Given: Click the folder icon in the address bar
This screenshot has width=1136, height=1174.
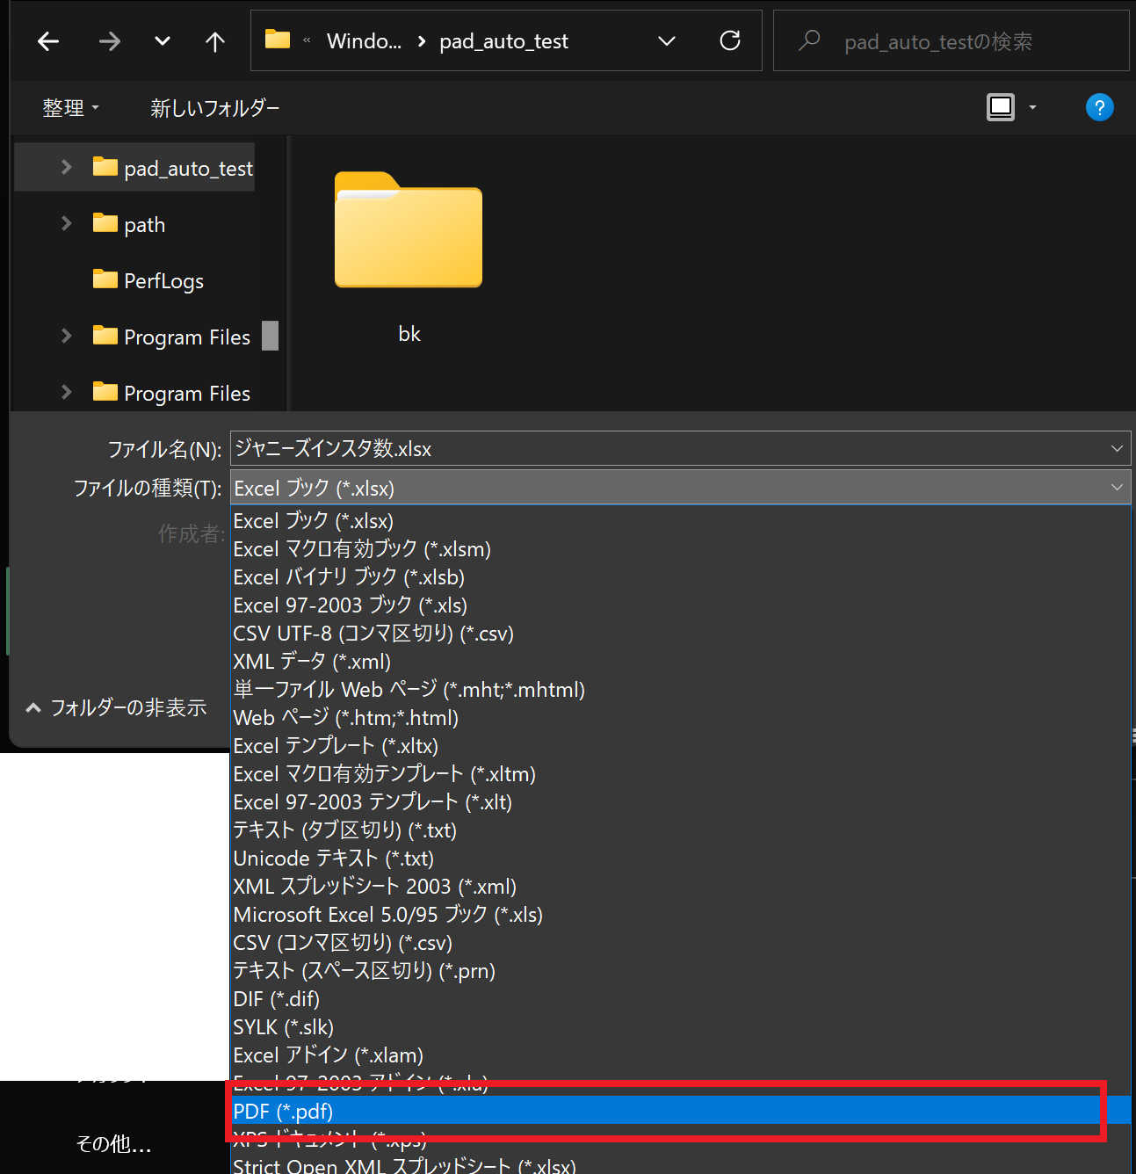Looking at the screenshot, I should point(276,39).
